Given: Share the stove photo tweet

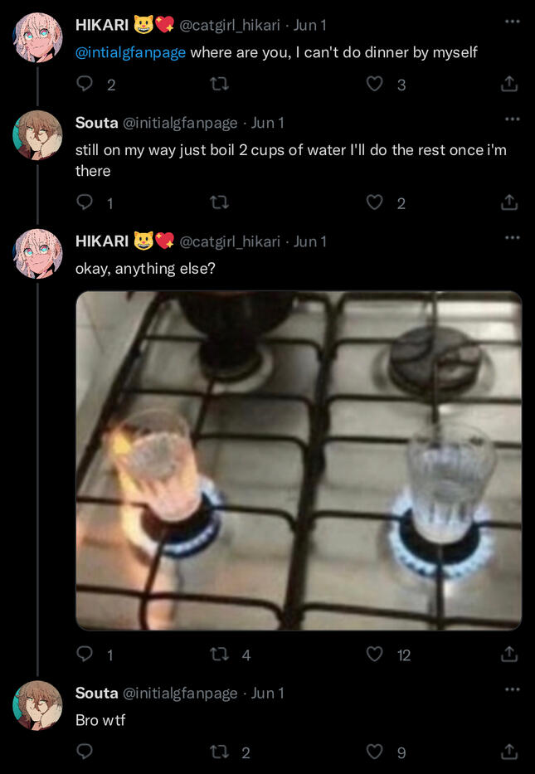Looking at the screenshot, I should (x=509, y=655).
